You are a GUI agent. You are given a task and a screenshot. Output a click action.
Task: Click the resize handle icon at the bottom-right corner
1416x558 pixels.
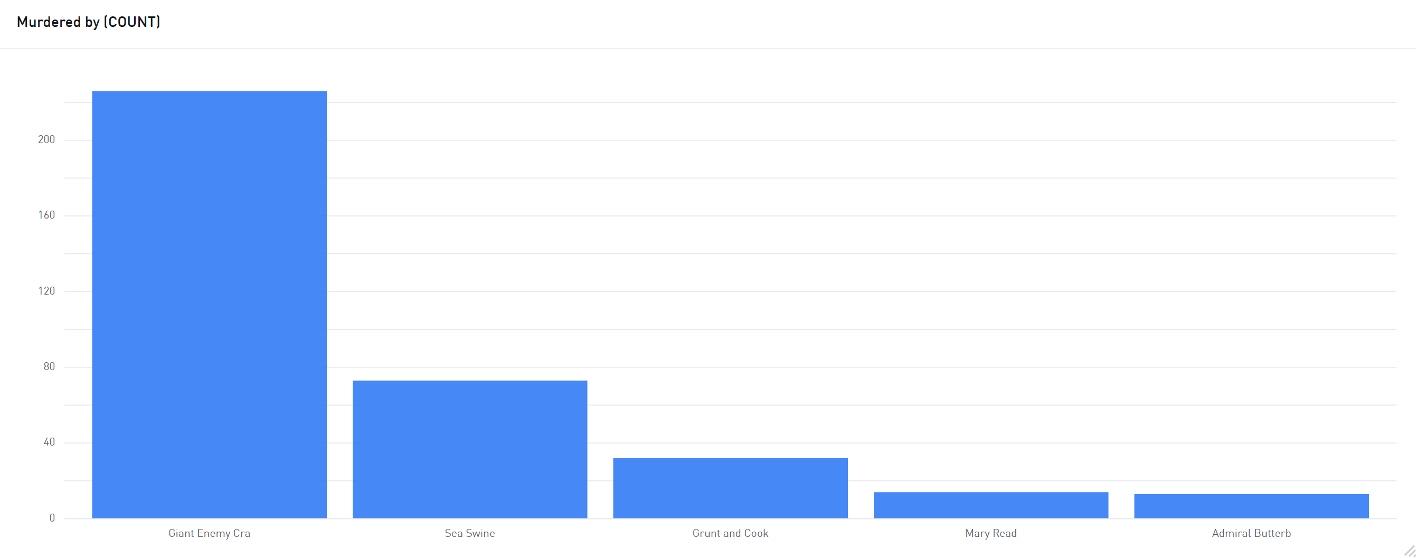(x=1410, y=551)
